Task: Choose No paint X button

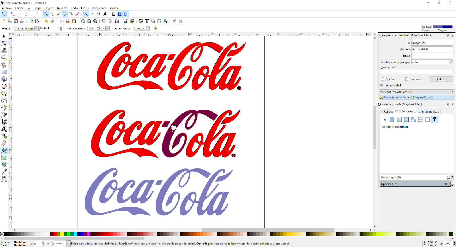Action: tap(385, 120)
